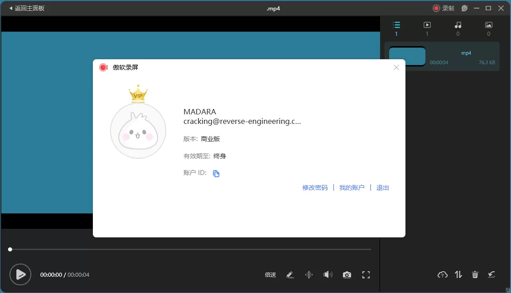Image resolution: width=511 pixels, height=293 pixels.
Task: Change the sort order of recordings
Action: point(458,274)
